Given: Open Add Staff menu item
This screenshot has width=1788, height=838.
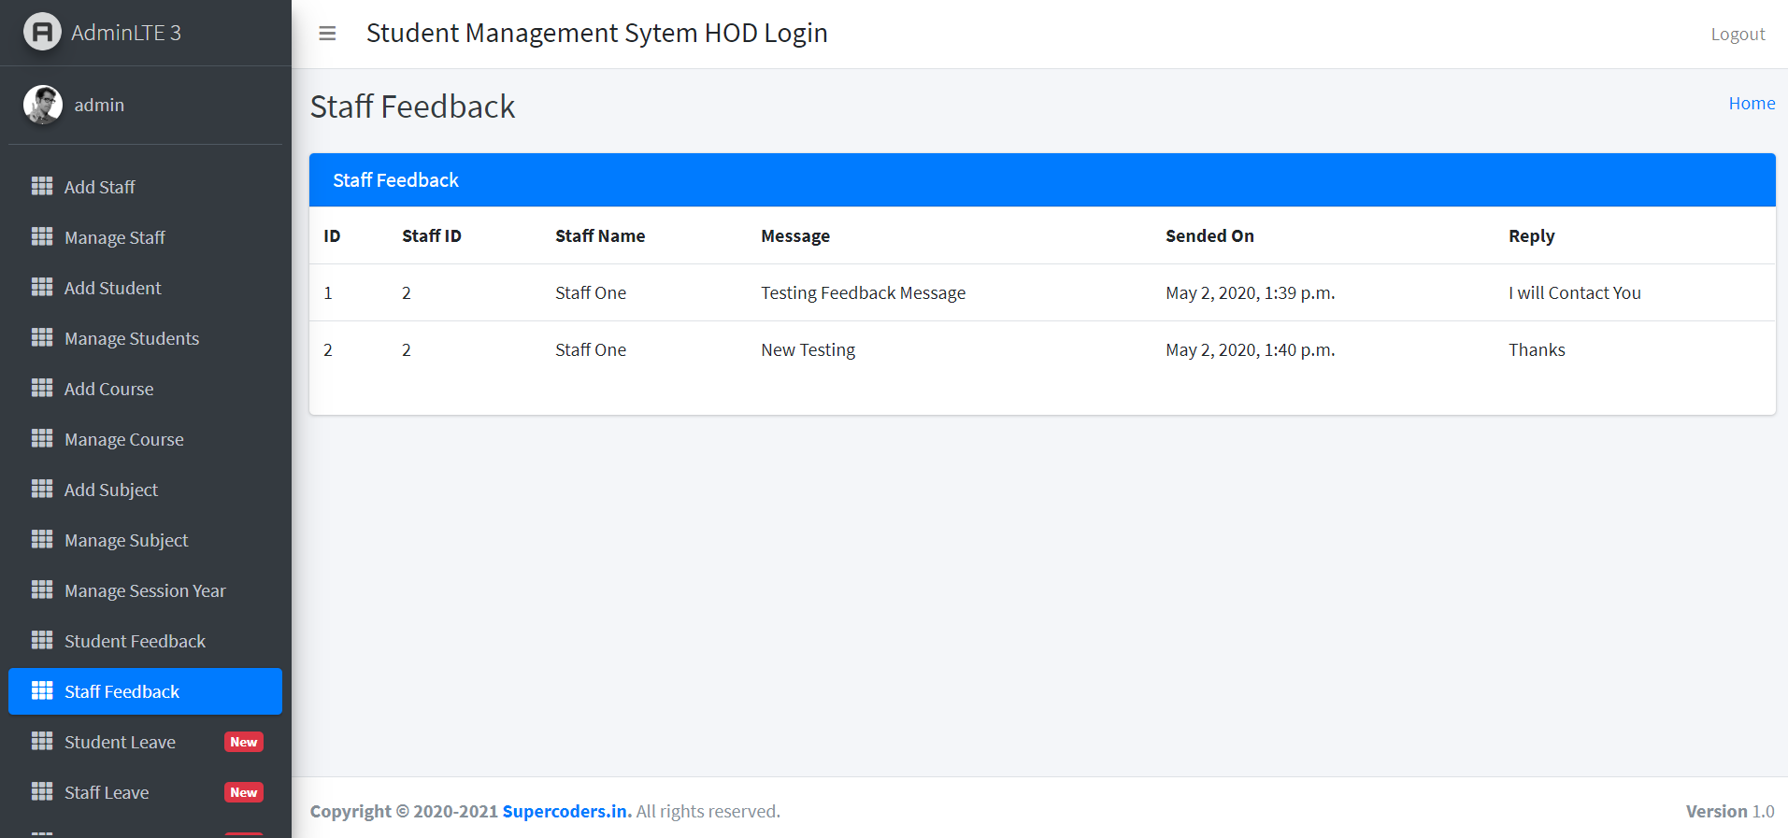Looking at the screenshot, I should coord(145,187).
